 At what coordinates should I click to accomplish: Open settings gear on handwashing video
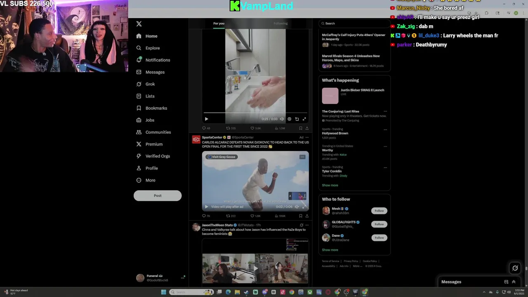tap(289, 119)
